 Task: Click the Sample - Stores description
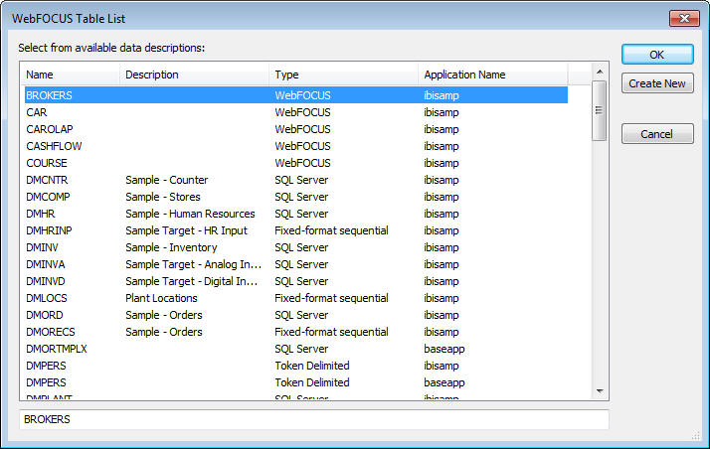coord(162,197)
